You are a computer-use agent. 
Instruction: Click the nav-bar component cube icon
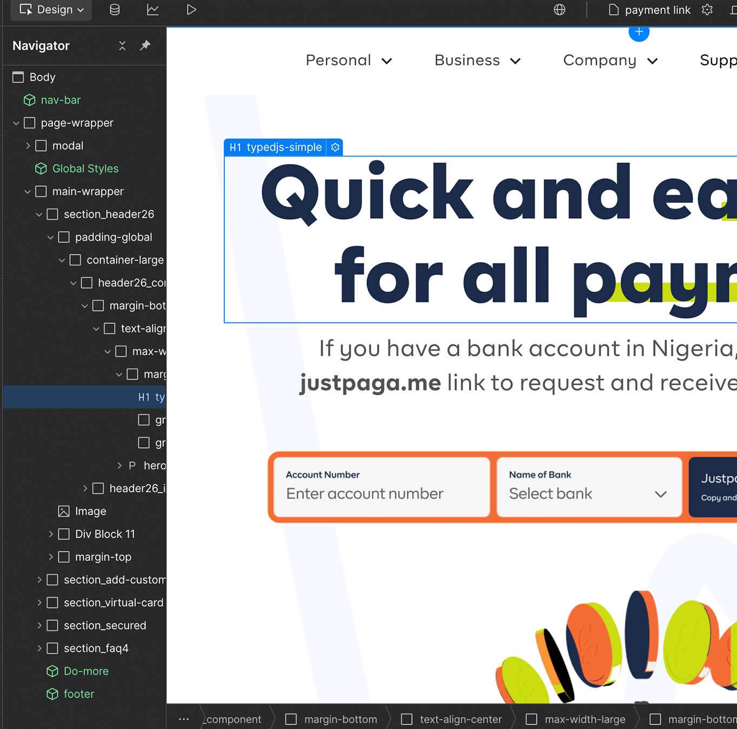click(x=29, y=100)
